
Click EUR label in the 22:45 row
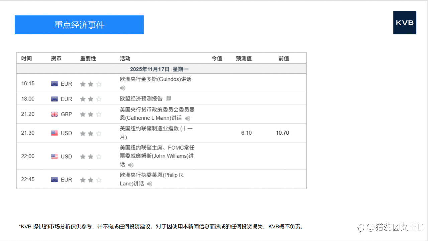pos(66,180)
